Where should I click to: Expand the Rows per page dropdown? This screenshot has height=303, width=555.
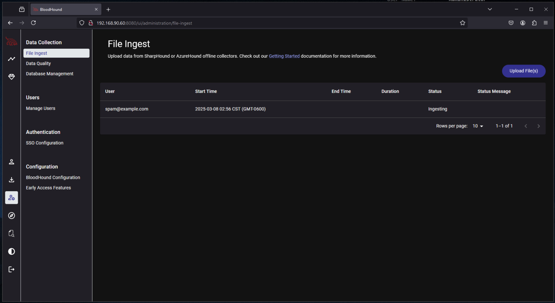(x=478, y=126)
